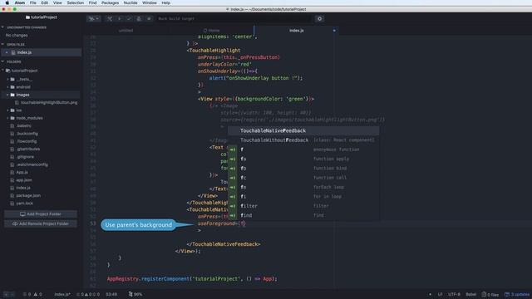Image resolution: width=532 pixels, height=299 pixels.
Task: Open the Window menu
Action: (x=150, y=2)
